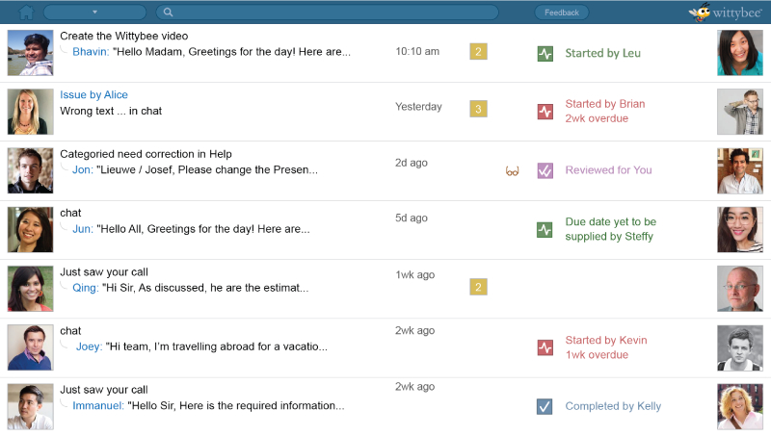Click unread badge 2 on Wittybee video

[478, 52]
